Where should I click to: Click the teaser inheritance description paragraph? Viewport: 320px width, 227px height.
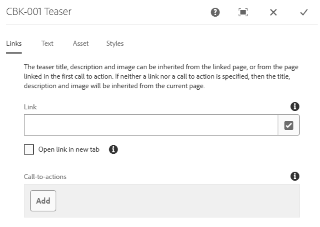(x=161, y=77)
